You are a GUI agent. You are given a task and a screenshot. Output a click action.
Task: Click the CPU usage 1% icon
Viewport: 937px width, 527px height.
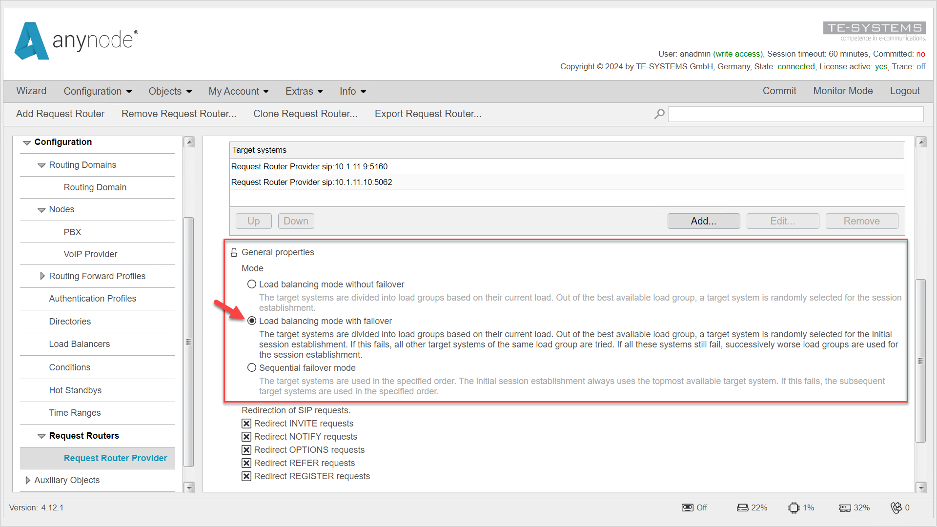click(x=794, y=507)
